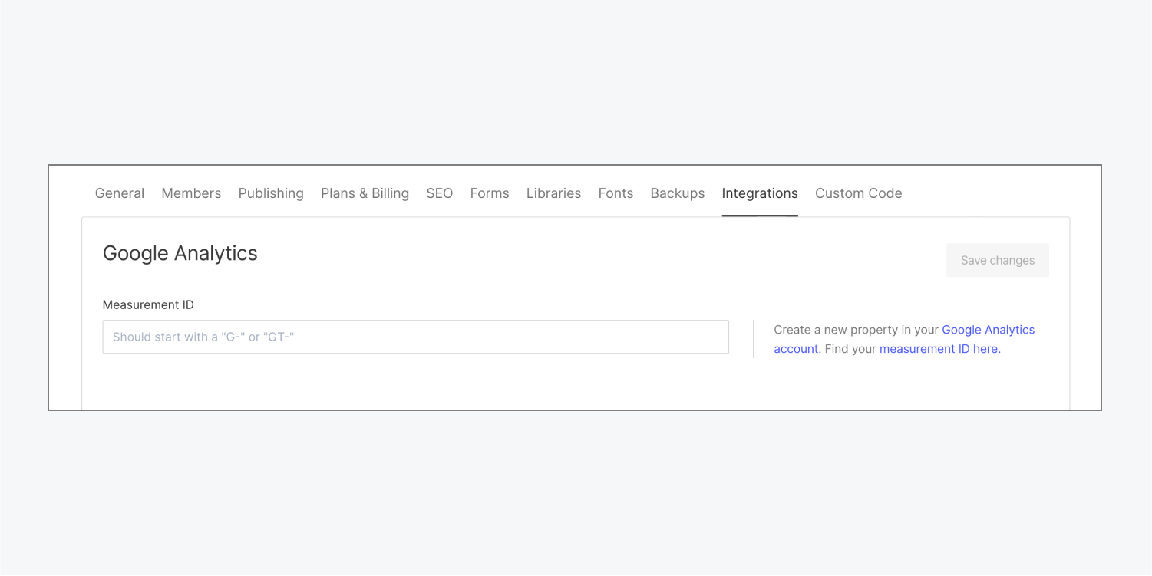Focus the Measurement ID input field
The image size is (1152, 576).
pyautogui.click(x=415, y=337)
